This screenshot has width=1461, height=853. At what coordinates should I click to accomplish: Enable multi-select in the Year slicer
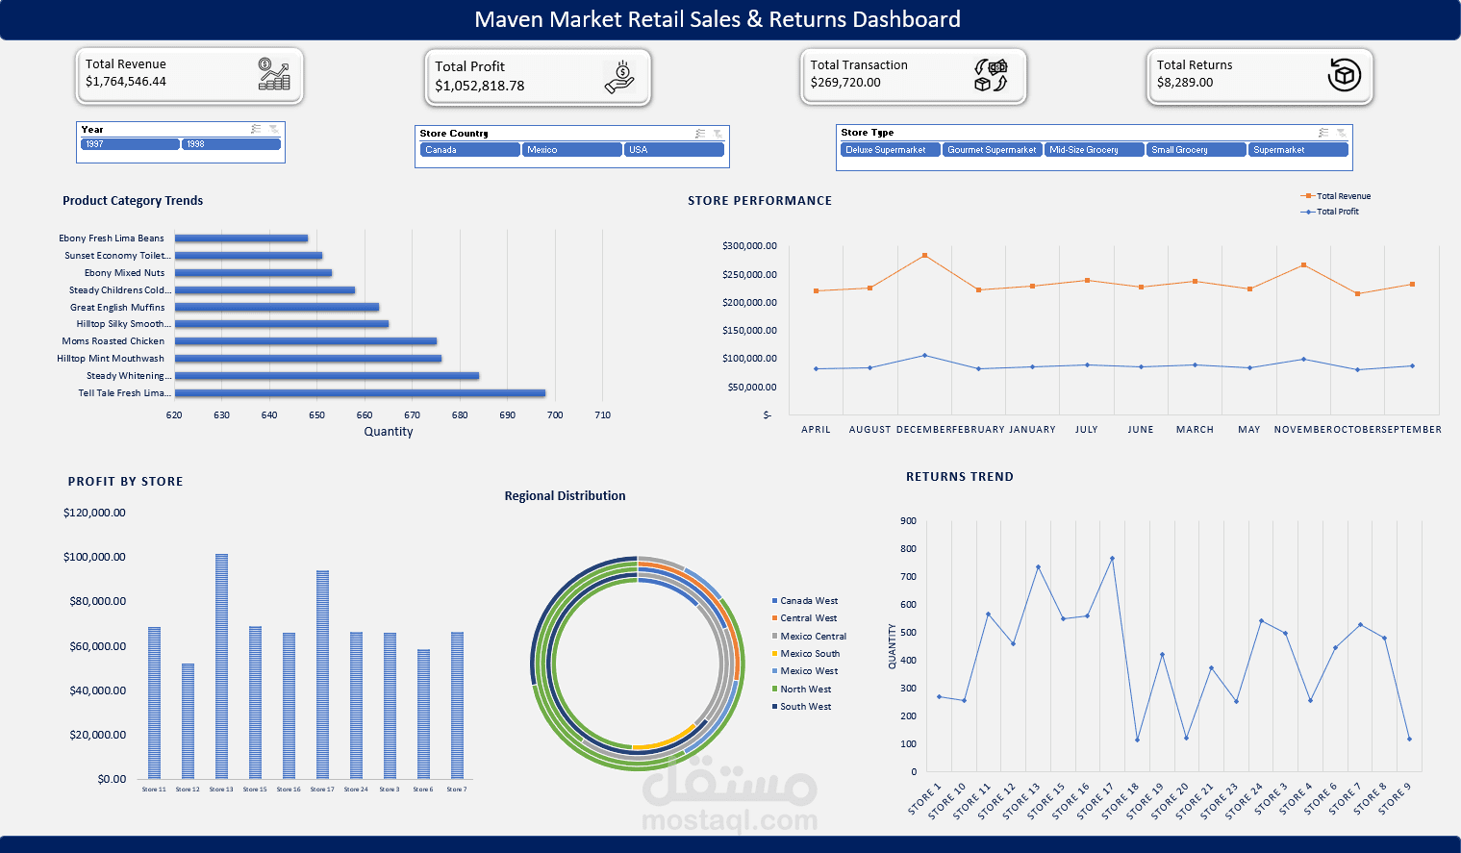[x=256, y=129]
